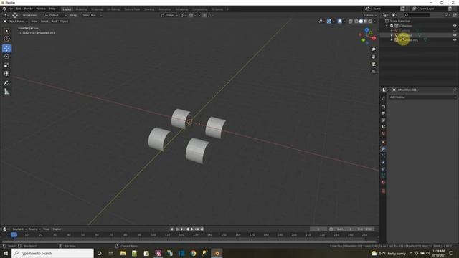Screen dimensions: 459x258
Task: Open the File menu
Action: click(11, 9)
